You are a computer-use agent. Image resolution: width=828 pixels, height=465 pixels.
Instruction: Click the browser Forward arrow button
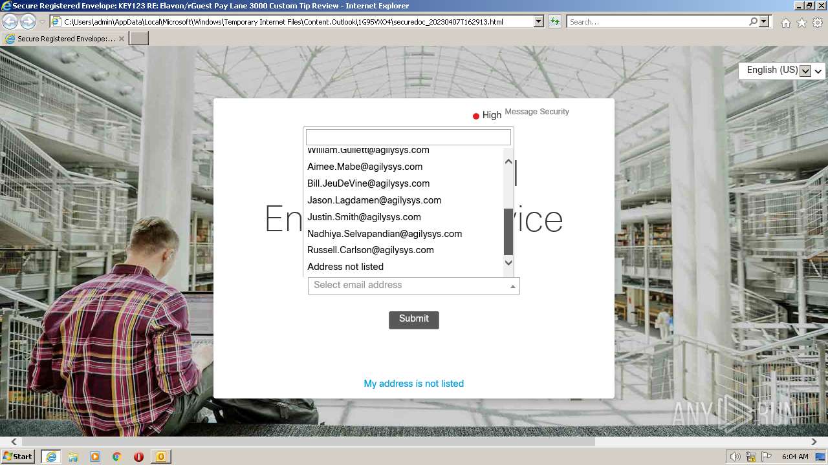point(28,21)
